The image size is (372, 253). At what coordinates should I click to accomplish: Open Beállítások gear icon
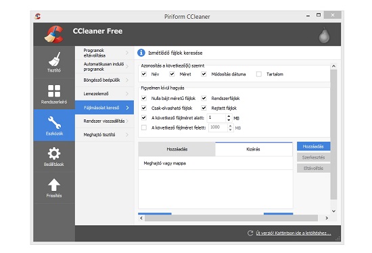[54, 154]
